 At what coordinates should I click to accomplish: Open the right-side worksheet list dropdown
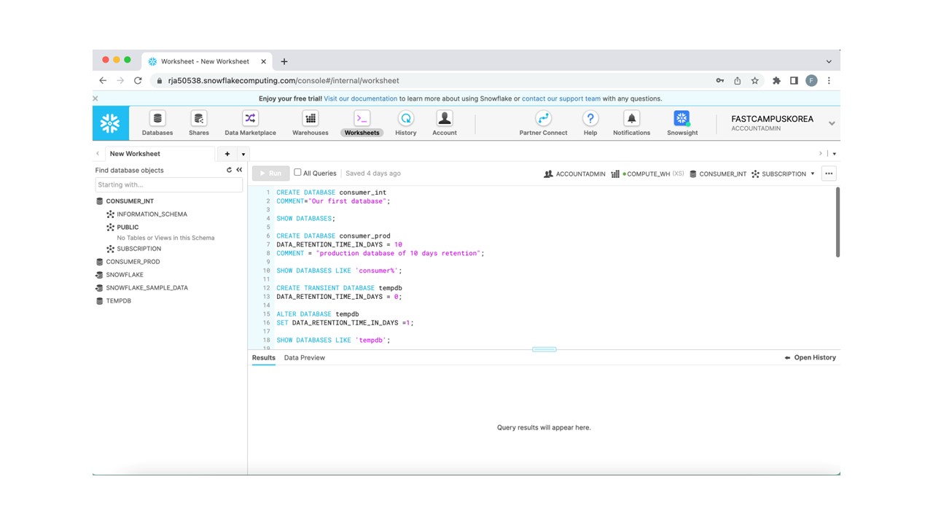[834, 154]
